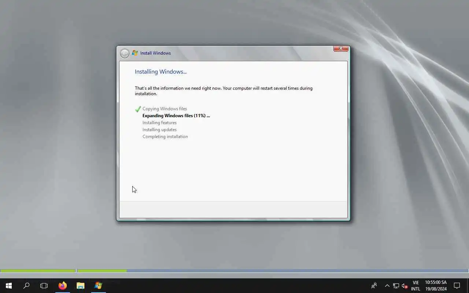Open network status tray icon
Viewport: 469px width, 293px height.
pyautogui.click(x=396, y=286)
